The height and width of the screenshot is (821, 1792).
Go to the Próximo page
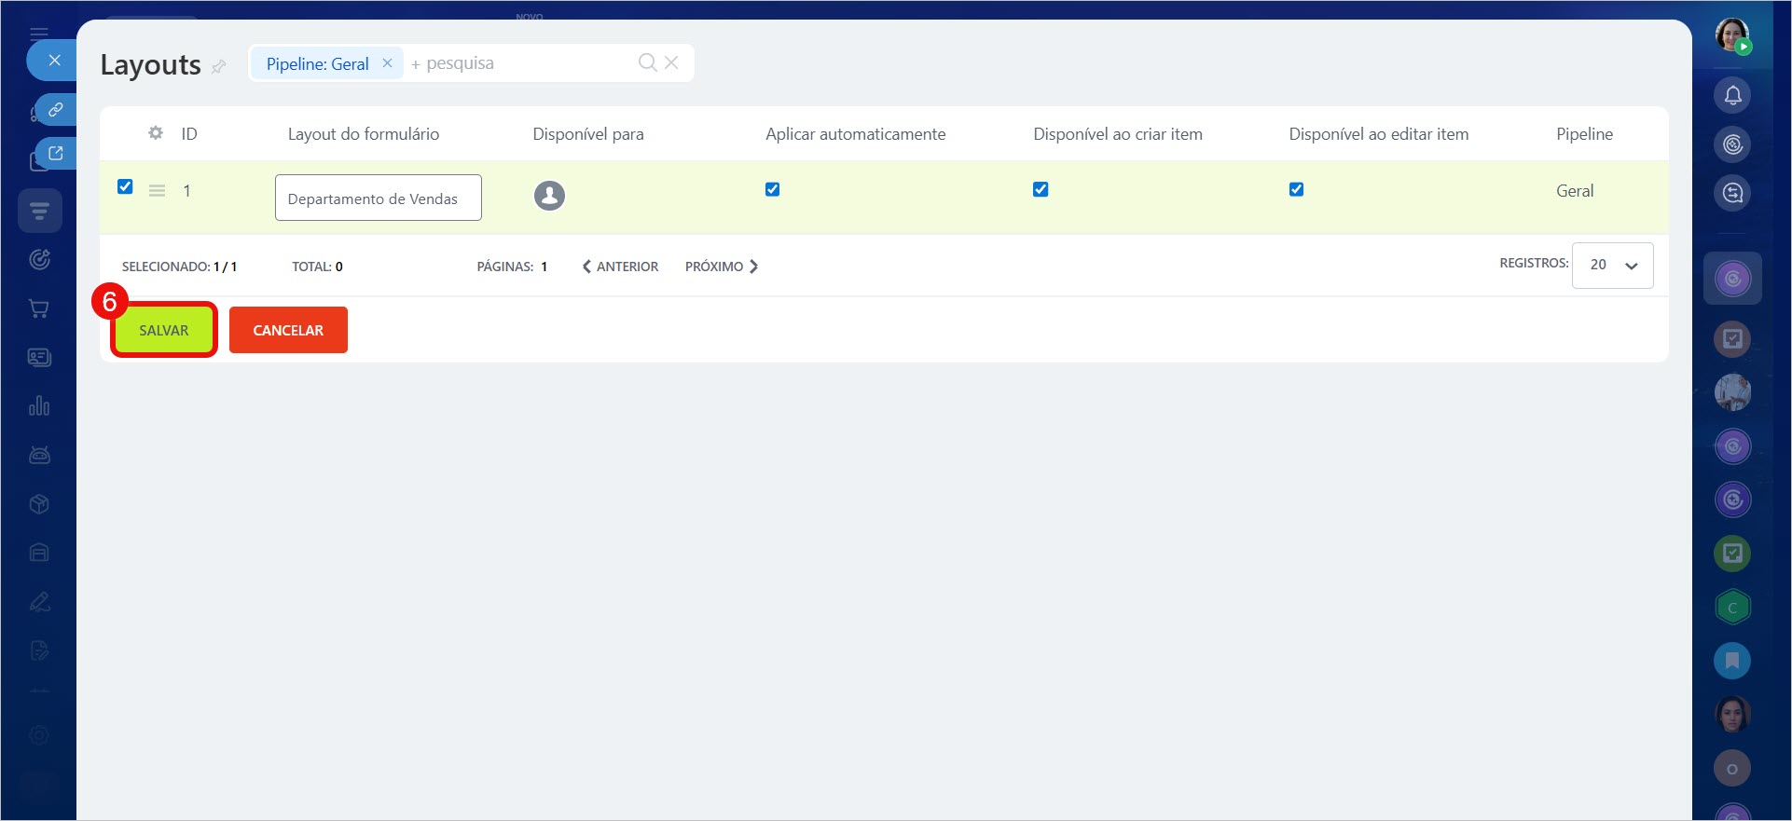pos(721,267)
